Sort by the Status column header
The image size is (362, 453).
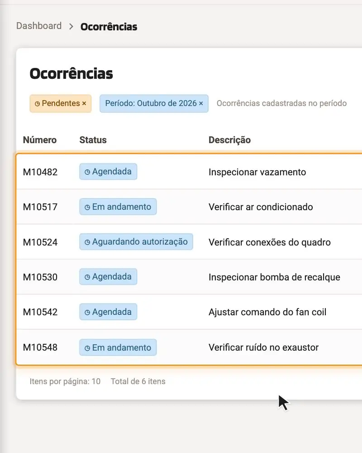point(93,140)
